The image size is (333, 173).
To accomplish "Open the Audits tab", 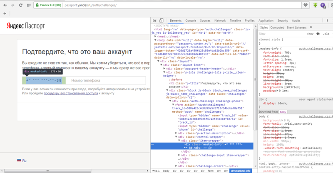I will click(x=296, y=21).
